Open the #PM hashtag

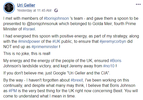pos(13,91)
